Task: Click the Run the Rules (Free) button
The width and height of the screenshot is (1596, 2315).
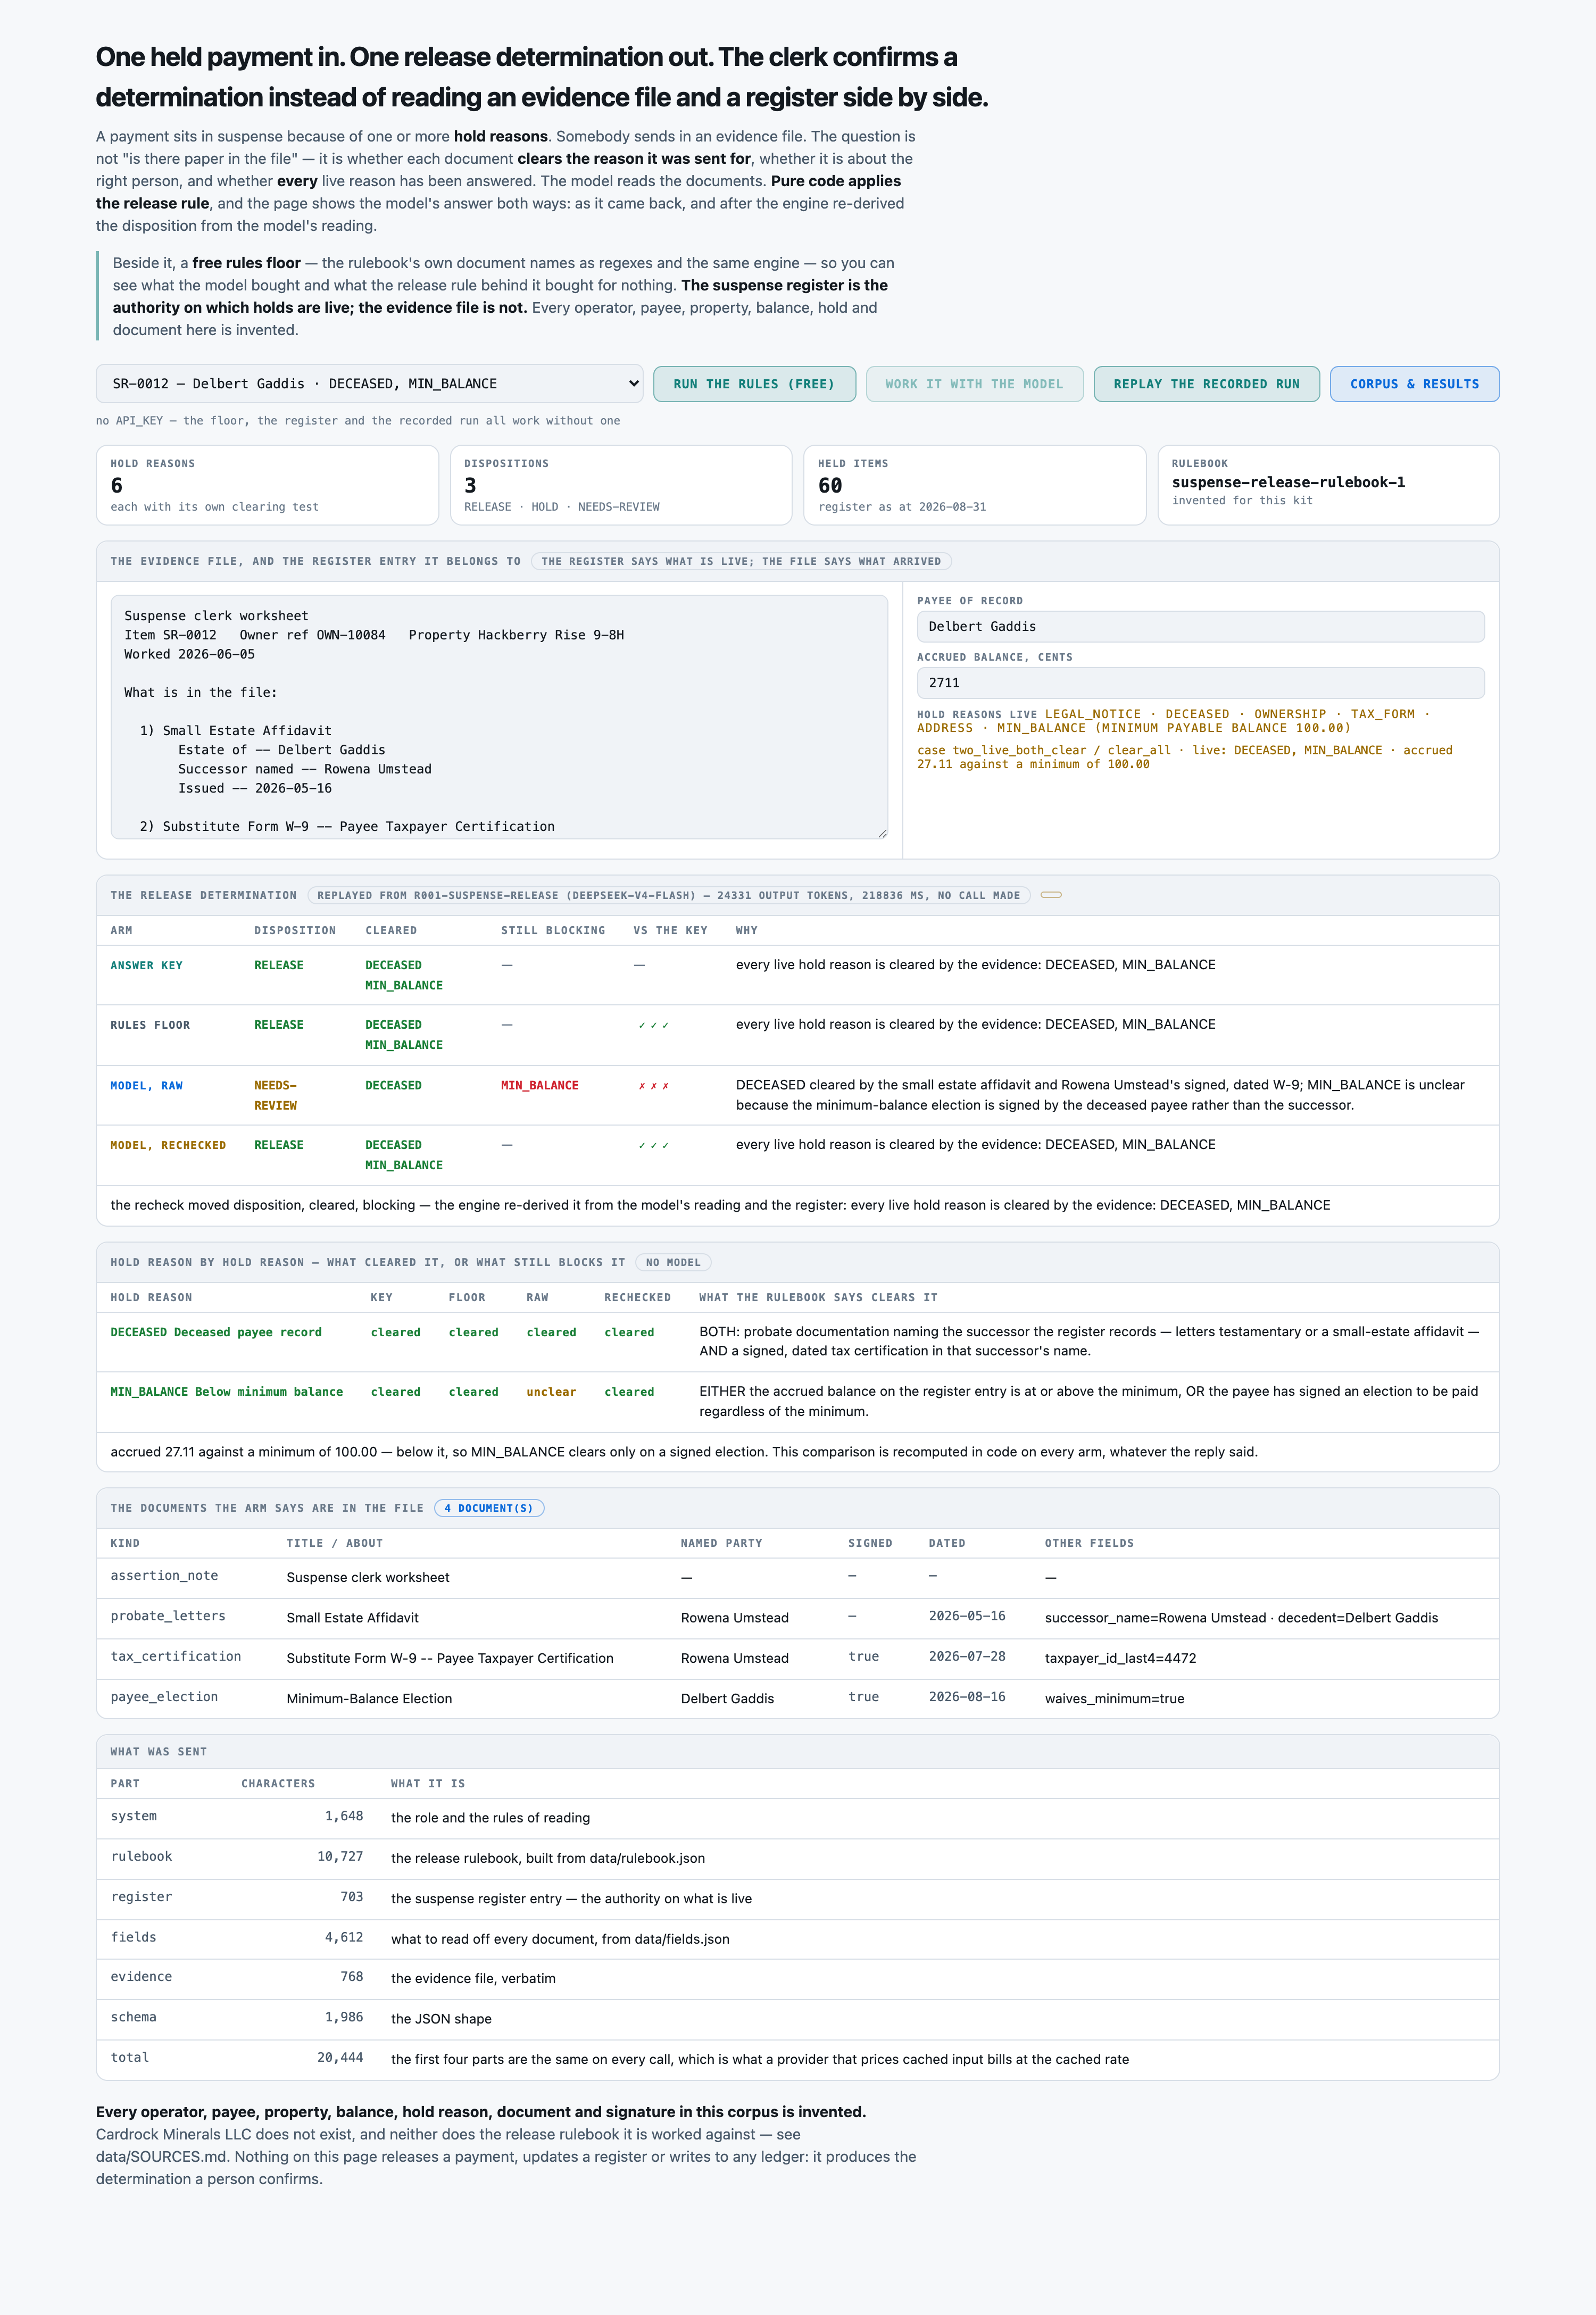Action: [x=754, y=384]
